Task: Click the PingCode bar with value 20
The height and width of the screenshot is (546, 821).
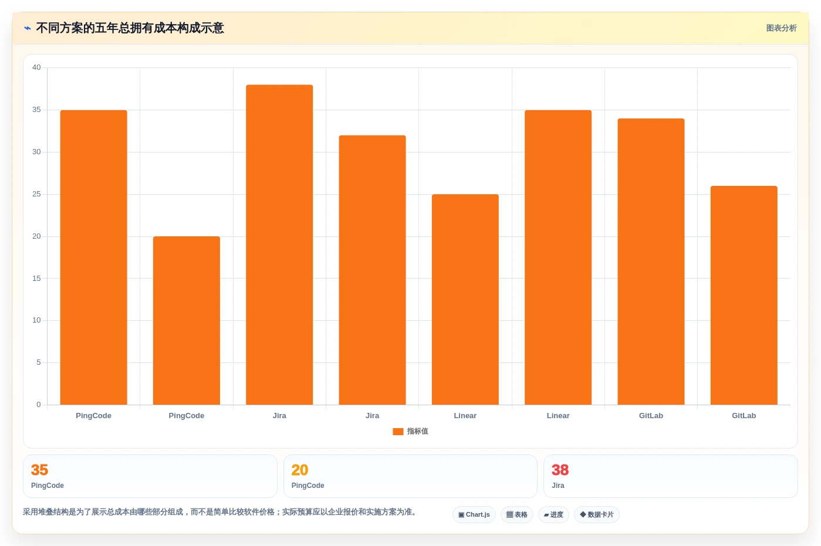Action: pos(187,321)
